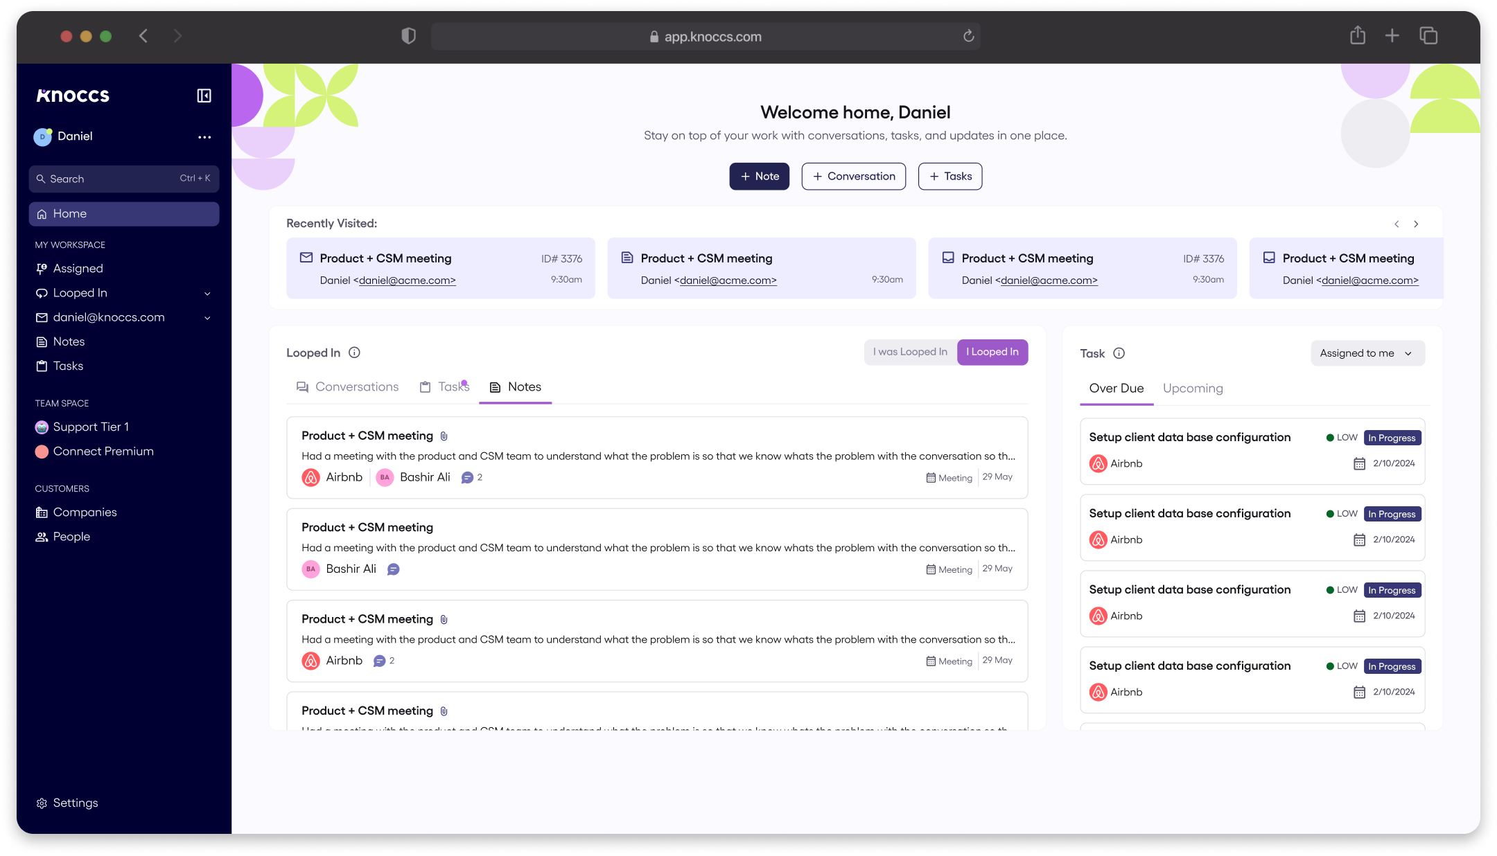Expand the Looped In sidebar item chevron
The image size is (1497, 856).
coord(207,294)
